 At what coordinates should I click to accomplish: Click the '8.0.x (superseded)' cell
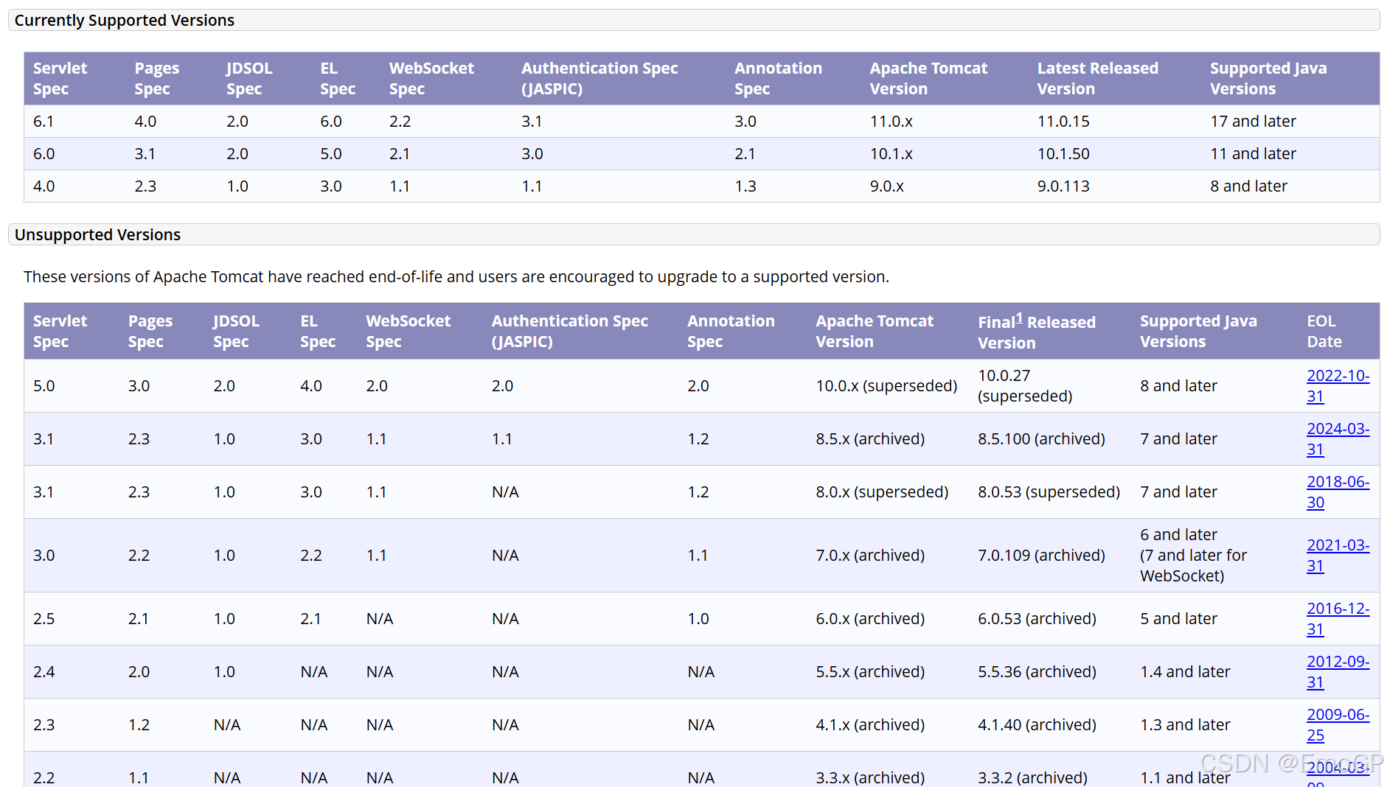(882, 492)
